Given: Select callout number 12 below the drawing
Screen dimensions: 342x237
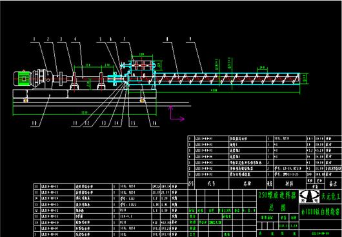Looking at the screenshot, I should pyautogui.click(x=87, y=123).
